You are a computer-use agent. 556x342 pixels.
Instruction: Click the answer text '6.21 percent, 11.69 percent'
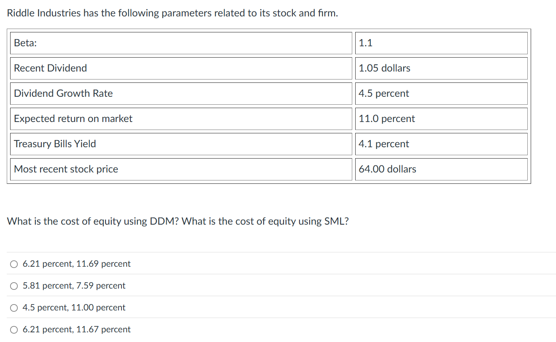point(76,264)
